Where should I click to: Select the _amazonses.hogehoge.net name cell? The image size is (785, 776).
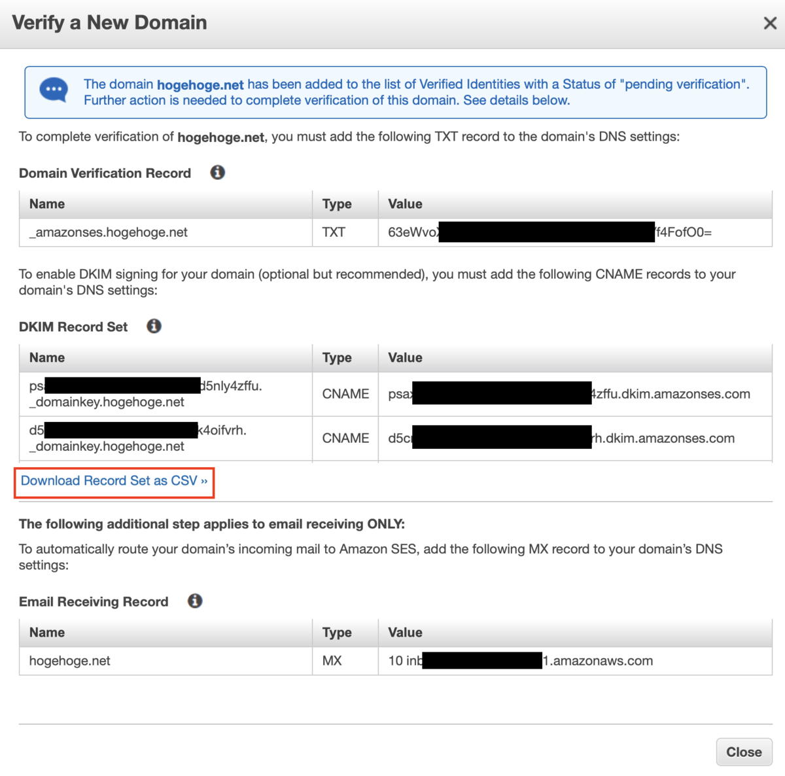click(166, 232)
